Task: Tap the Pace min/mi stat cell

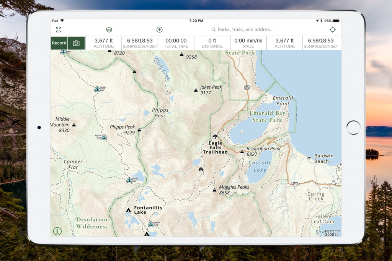Action: click(248, 43)
